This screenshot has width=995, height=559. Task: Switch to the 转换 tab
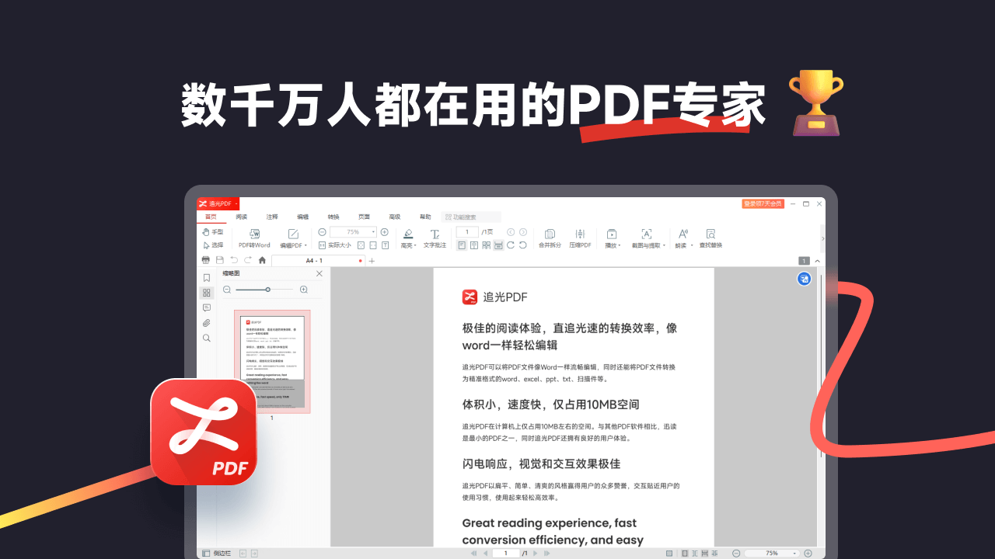point(333,217)
